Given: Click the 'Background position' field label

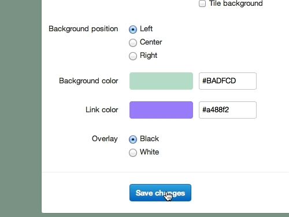Looking at the screenshot, I should pyautogui.click(x=83, y=29).
